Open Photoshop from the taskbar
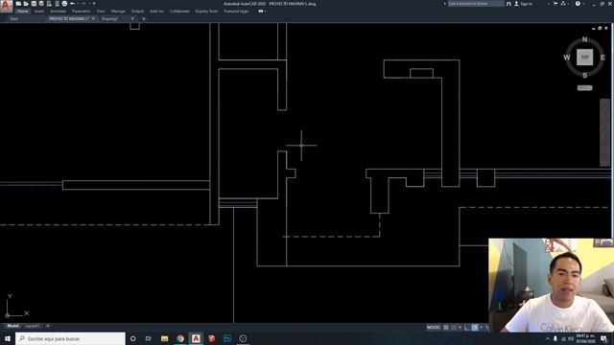 (x=227, y=338)
